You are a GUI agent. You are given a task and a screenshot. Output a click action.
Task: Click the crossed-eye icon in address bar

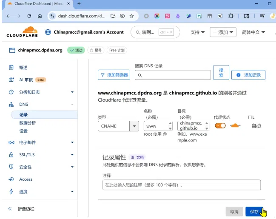(122, 16)
